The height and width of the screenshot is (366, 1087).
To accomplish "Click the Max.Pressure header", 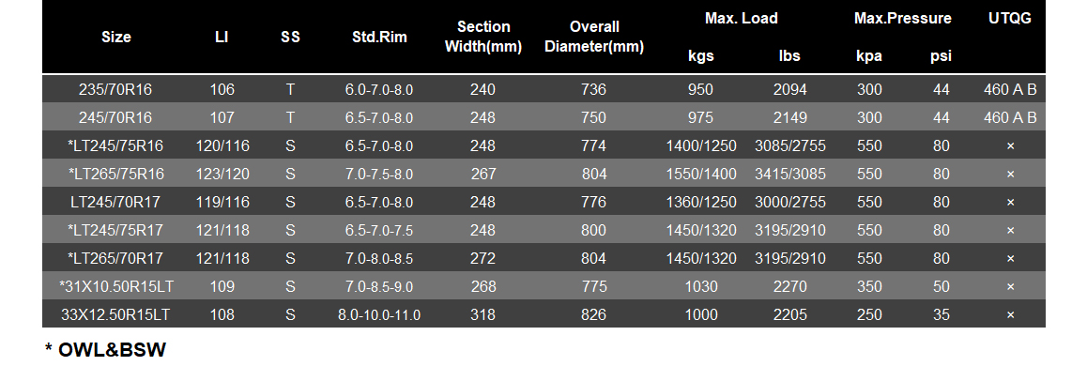I will 903,19.
